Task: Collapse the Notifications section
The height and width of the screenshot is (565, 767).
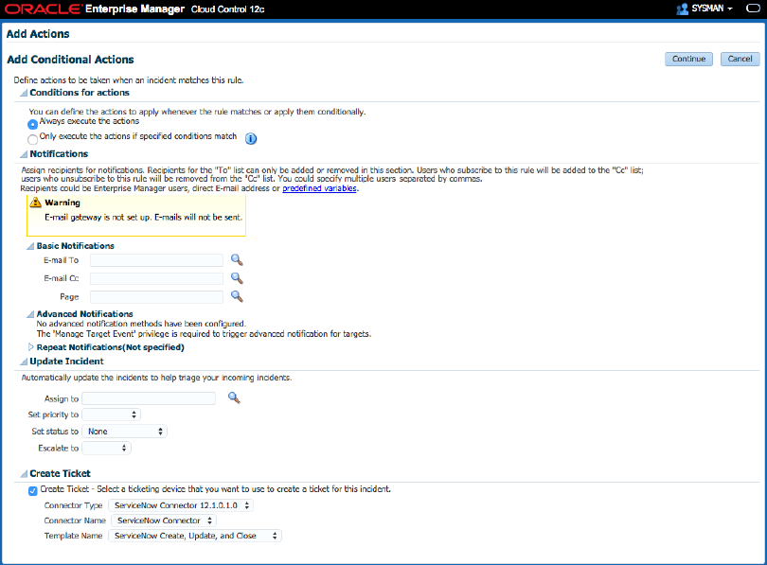Action: [x=24, y=154]
